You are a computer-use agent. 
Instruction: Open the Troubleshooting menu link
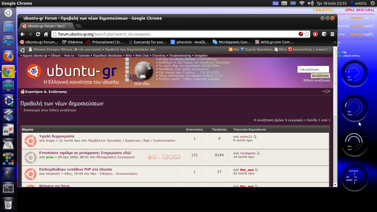[x=180, y=55]
